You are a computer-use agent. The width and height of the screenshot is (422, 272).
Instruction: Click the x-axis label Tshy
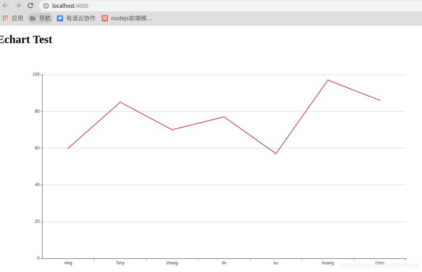coord(120,263)
